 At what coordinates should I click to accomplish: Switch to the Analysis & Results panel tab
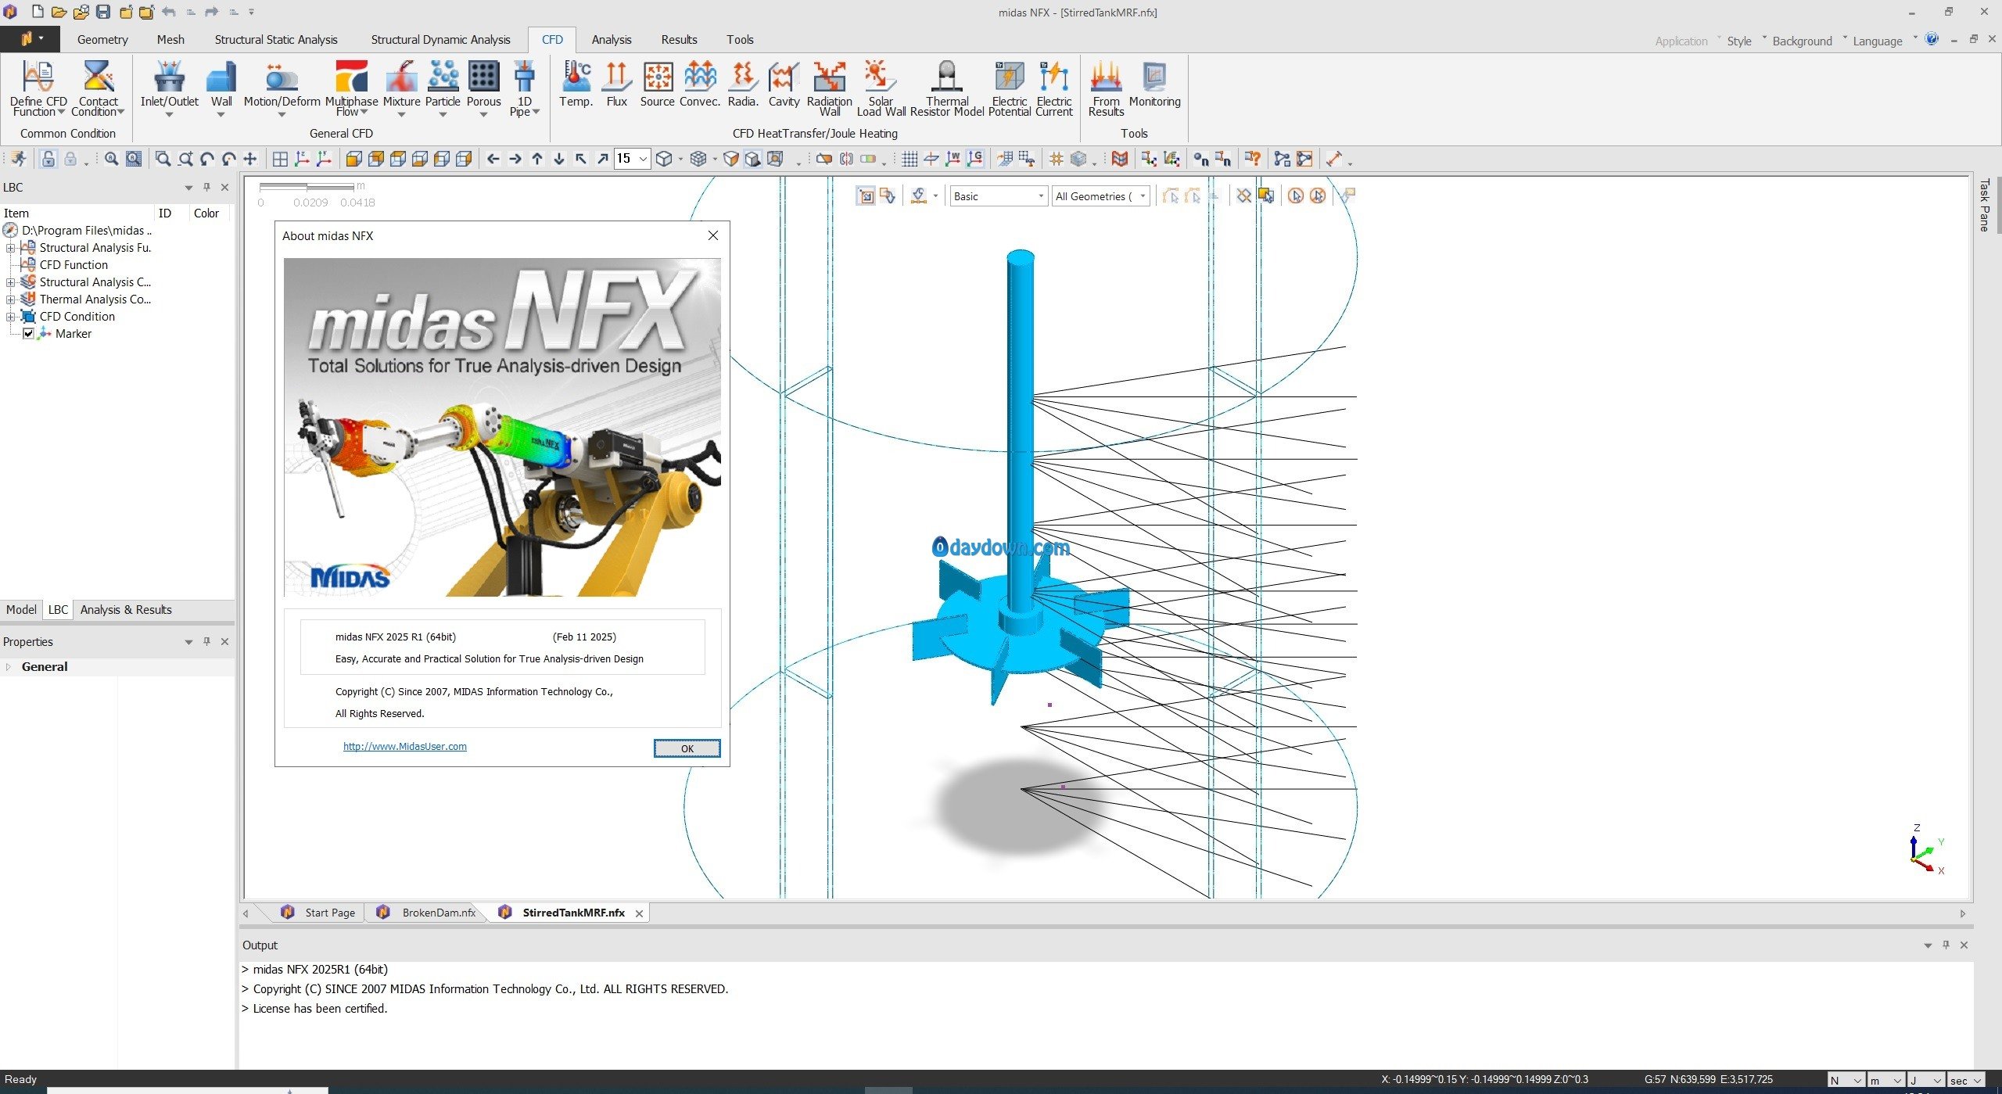click(126, 610)
